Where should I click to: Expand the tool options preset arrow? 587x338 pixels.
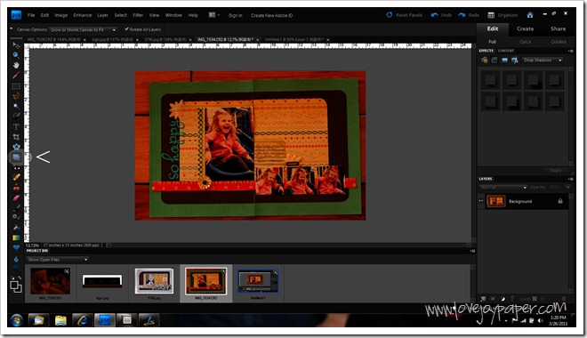click(x=11, y=29)
